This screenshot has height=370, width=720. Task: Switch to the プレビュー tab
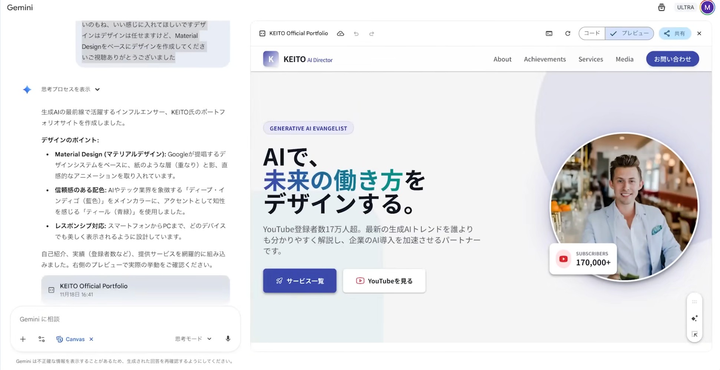pyautogui.click(x=630, y=33)
